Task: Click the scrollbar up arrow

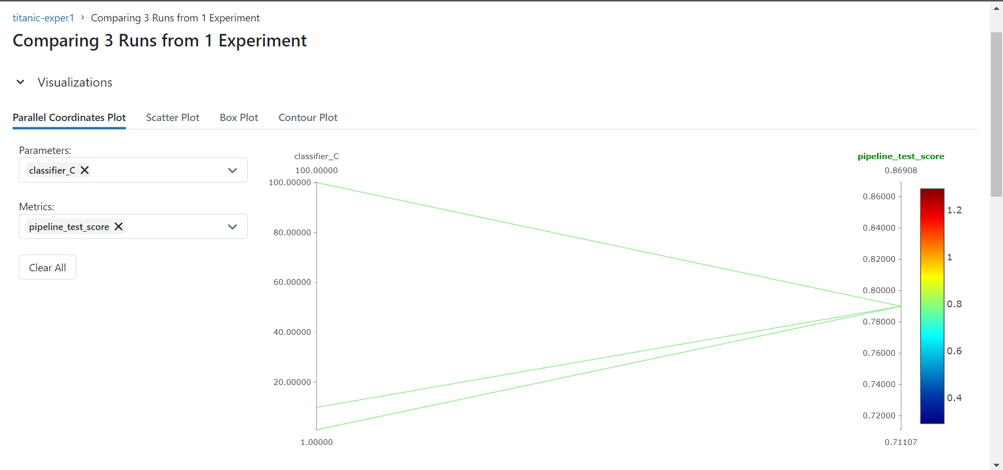Action: (x=995, y=8)
